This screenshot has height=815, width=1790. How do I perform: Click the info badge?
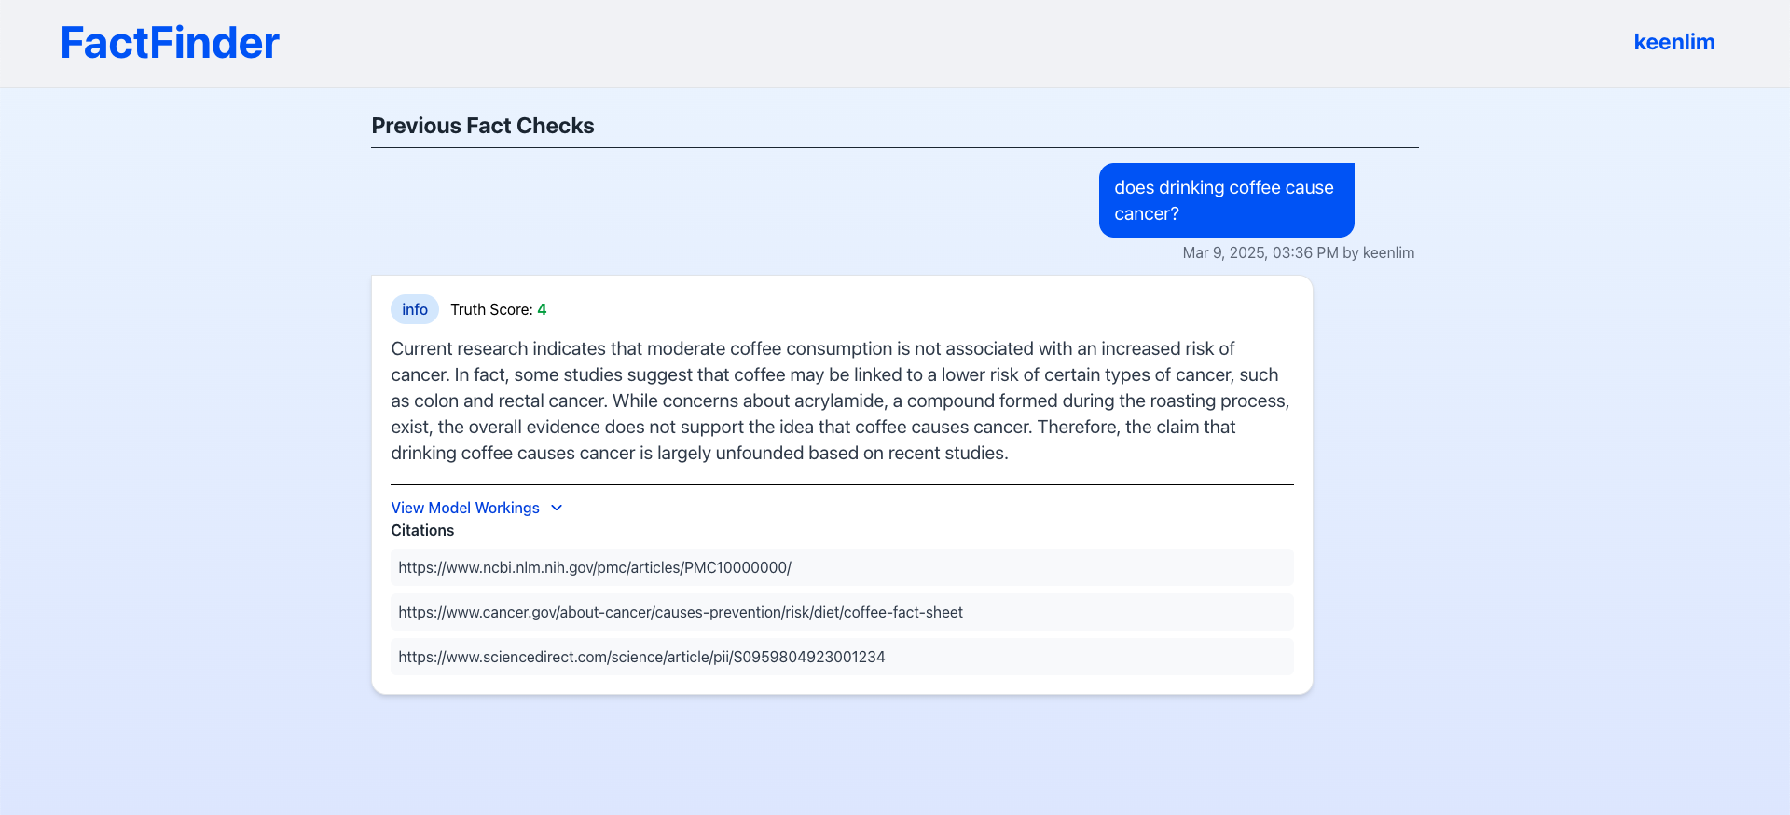coord(415,309)
